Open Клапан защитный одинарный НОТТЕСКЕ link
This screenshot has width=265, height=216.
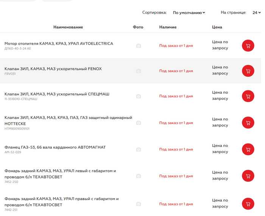68,121
